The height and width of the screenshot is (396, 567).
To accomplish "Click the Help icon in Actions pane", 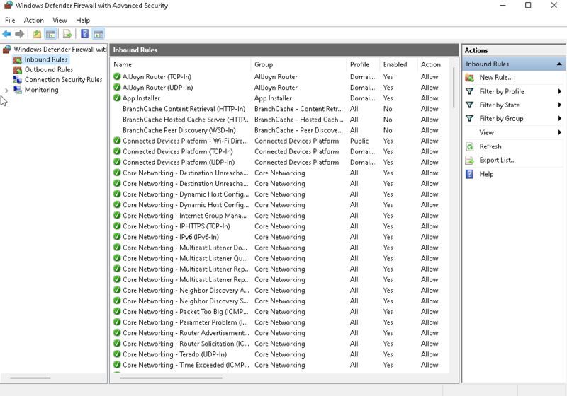I will pos(470,174).
